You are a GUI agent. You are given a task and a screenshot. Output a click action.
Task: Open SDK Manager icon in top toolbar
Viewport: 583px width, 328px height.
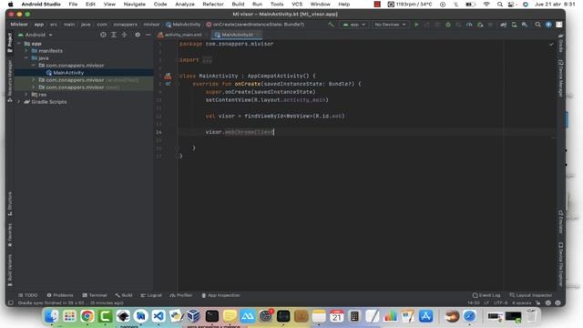(x=525, y=25)
